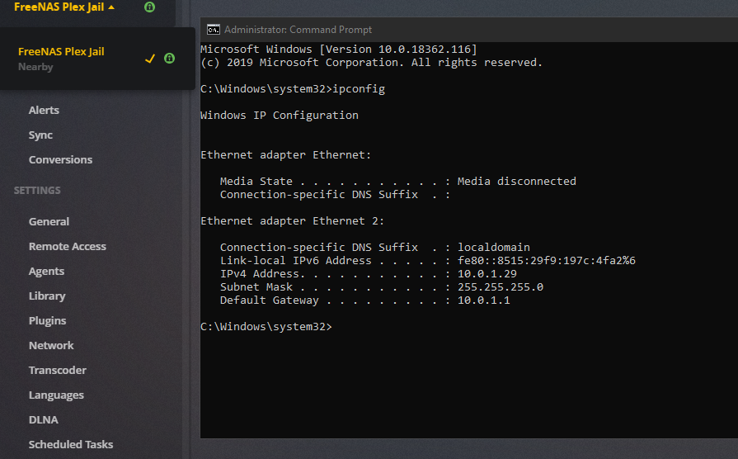Open the Sync section
Screen dimensions: 738x459
pos(40,135)
